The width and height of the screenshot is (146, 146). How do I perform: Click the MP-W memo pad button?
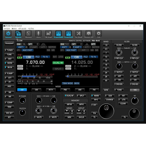69,104
